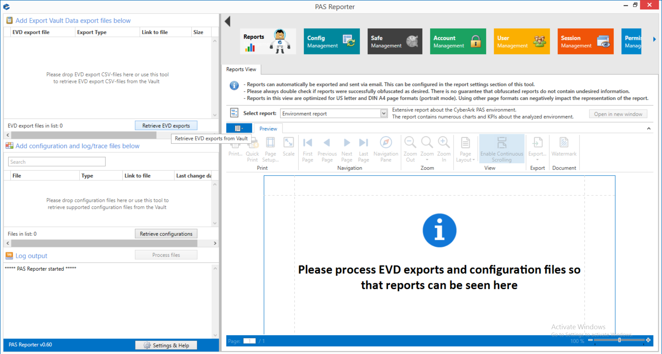Click the Process files button
This screenshot has height=354, width=662.
(x=166, y=255)
